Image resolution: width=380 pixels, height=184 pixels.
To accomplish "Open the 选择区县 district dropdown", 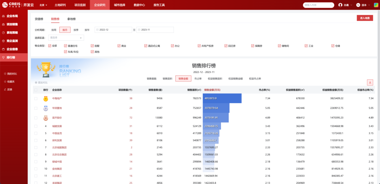I will (x=66, y=38).
